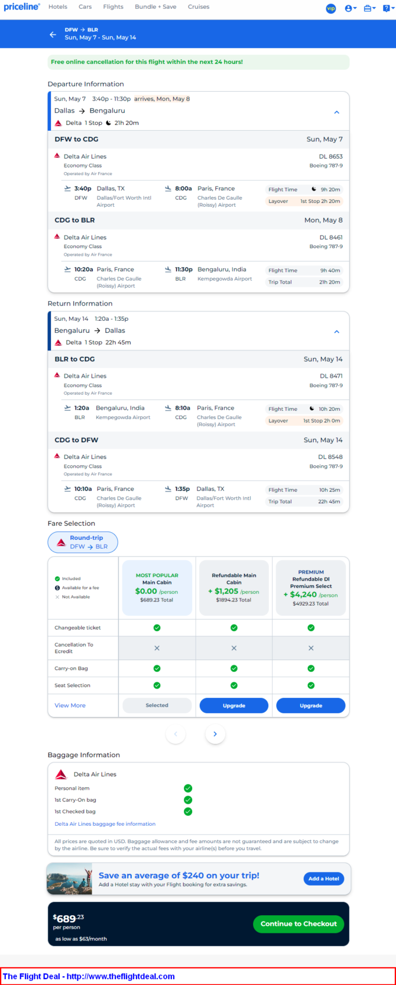Open Delta Air Lines baggage fee information
Screen dimensions: 396x985
[105, 824]
